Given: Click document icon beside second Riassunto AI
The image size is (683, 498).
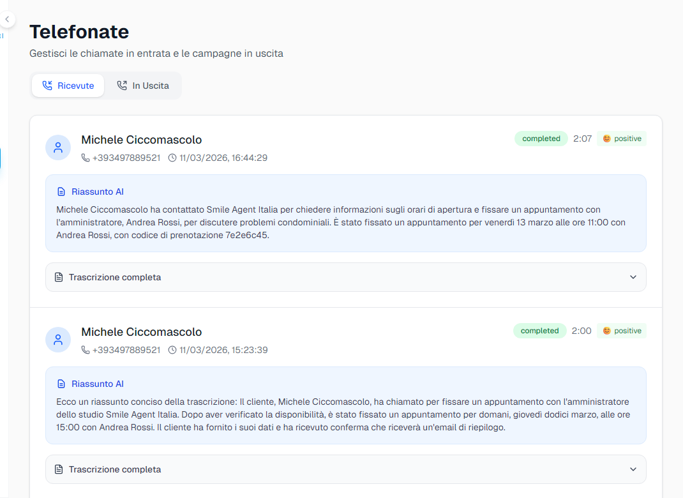Looking at the screenshot, I should 61,384.
